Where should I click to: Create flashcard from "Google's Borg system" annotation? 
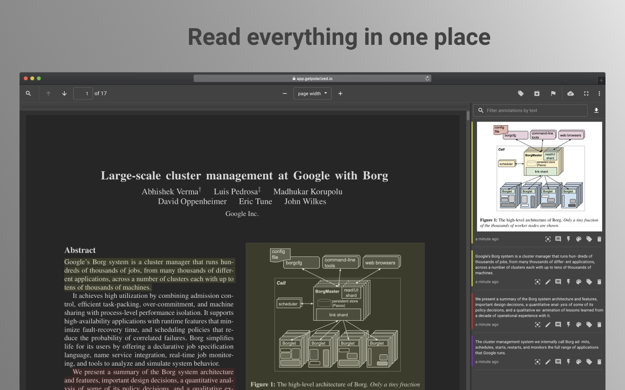[x=568, y=282]
